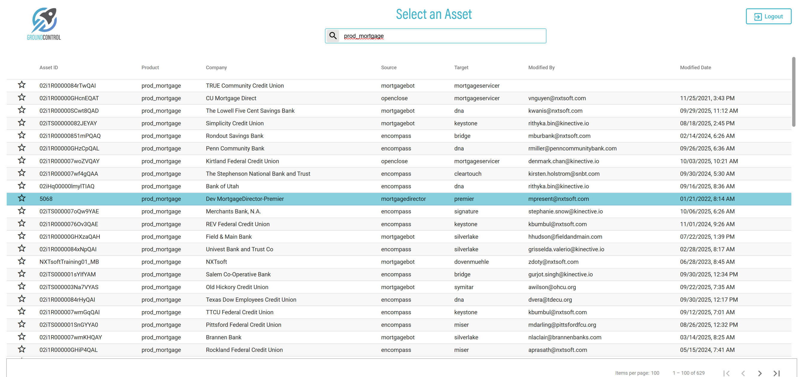
Task: Open the items per page selector
Action: pyautogui.click(x=655, y=373)
